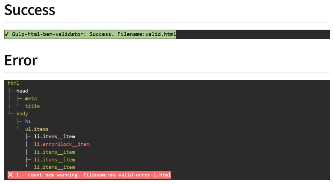Viewport: 333px width, 184px height.
Task: Click the red X error icon
Action: (x=10, y=175)
